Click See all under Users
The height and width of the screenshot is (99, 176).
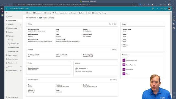point(124,42)
